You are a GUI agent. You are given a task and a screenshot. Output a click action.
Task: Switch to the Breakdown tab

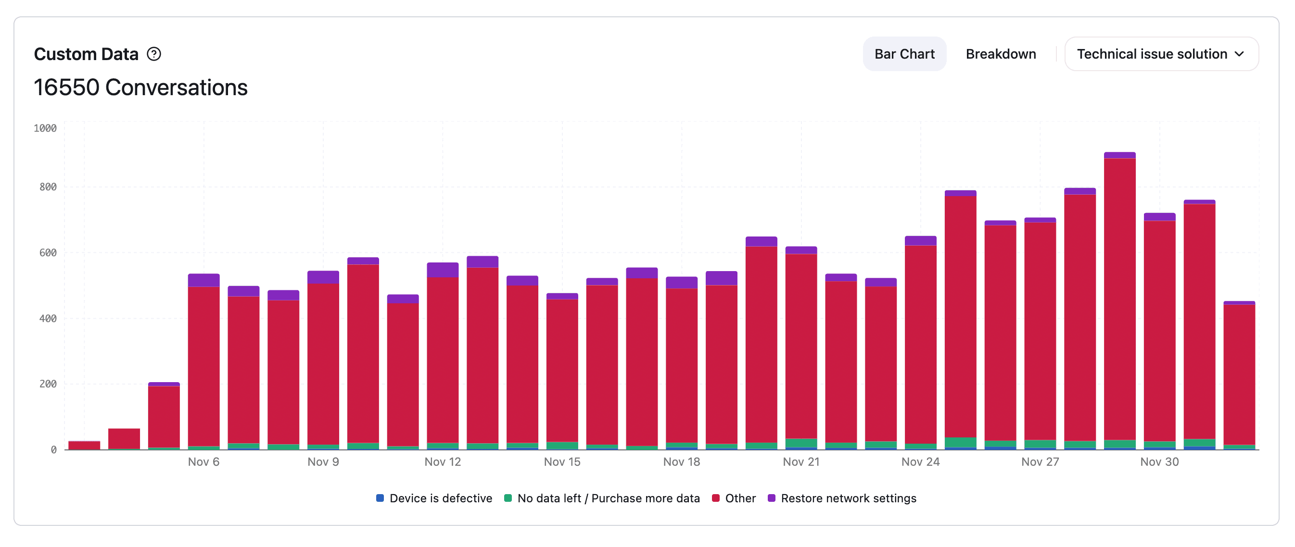(x=1000, y=54)
